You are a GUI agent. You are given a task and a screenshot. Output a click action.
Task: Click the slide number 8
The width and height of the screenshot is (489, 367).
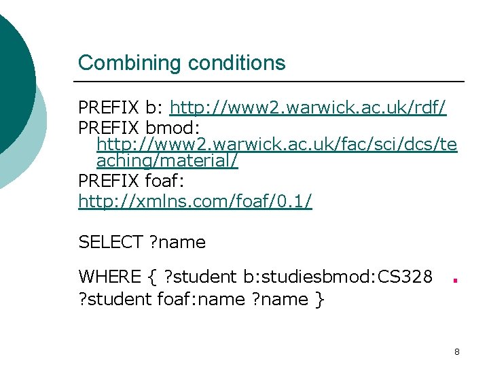456,352
